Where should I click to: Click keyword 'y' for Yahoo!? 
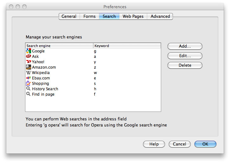pyautogui.click(x=95, y=62)
